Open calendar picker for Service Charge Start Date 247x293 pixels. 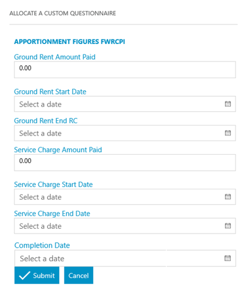228,197
